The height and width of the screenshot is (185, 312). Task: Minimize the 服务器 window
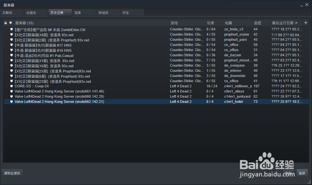click(302, 5)
